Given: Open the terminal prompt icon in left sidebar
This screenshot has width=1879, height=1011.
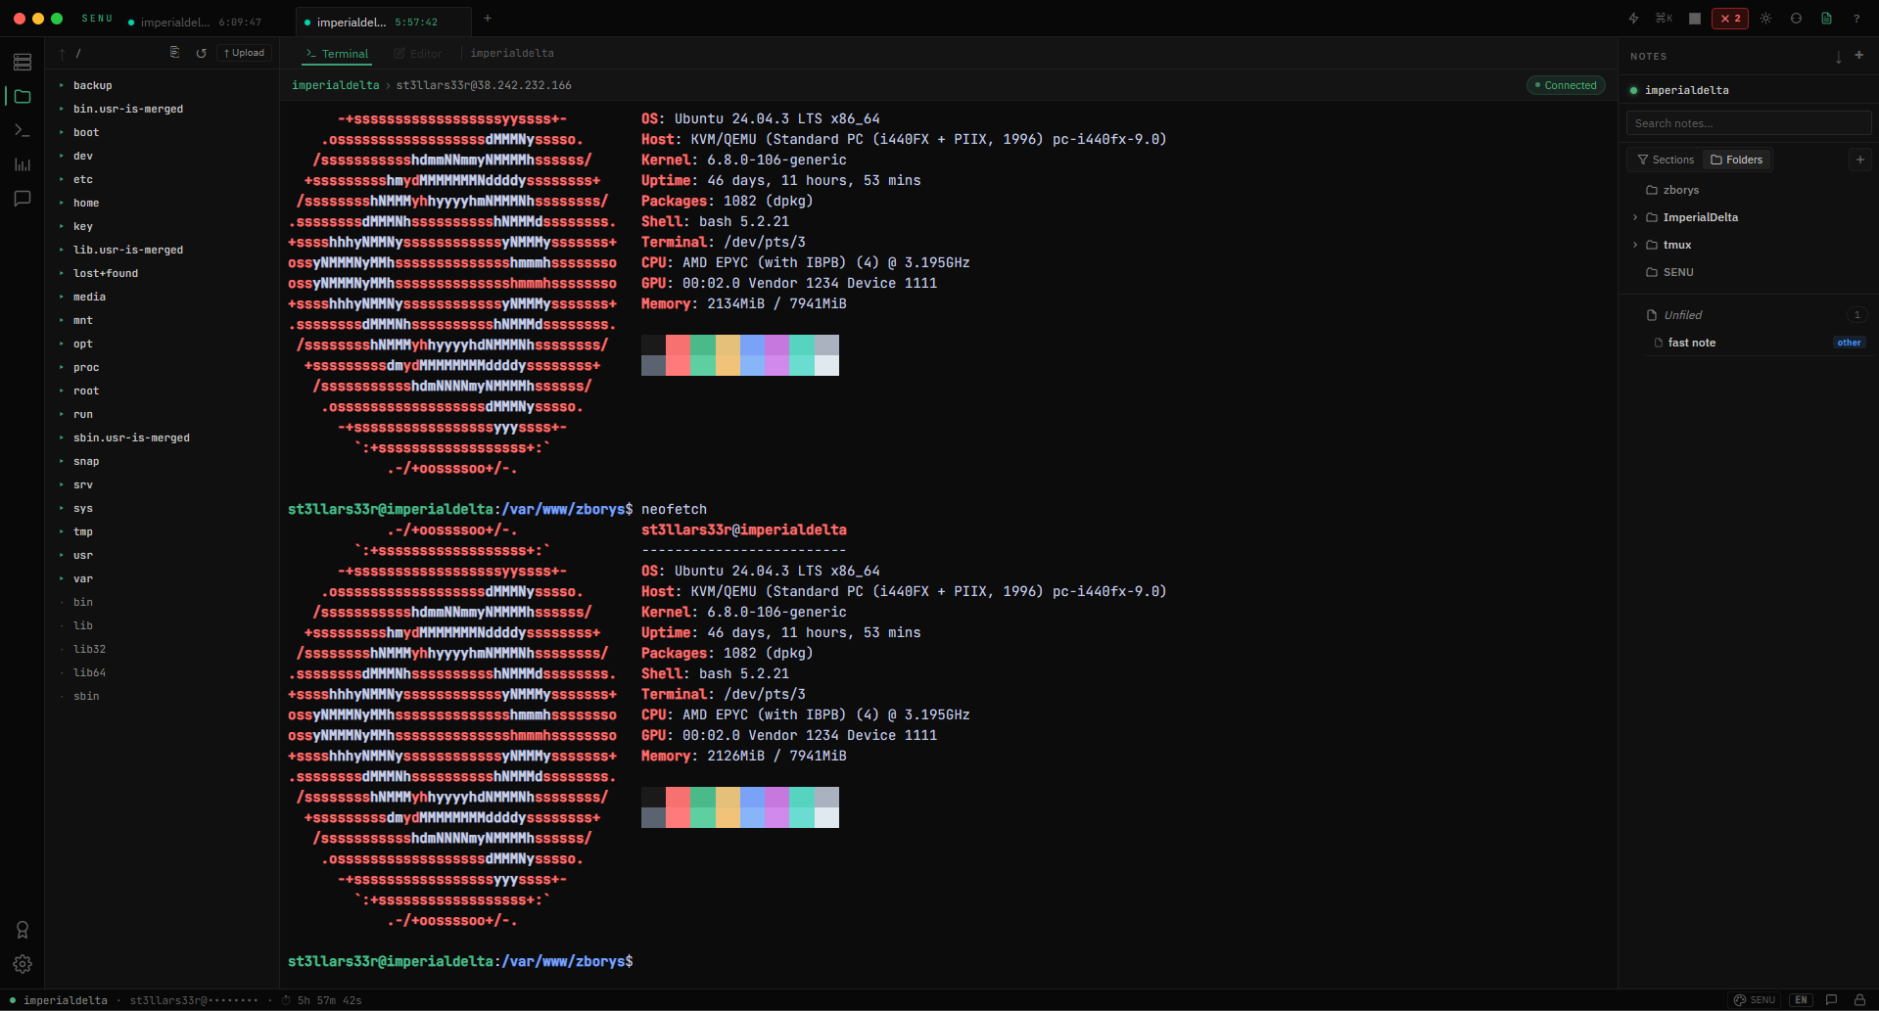Looking at the screenshot, I should pos(23,130).
